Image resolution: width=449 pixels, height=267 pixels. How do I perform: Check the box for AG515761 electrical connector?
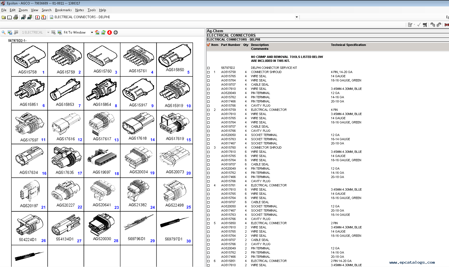208,186
